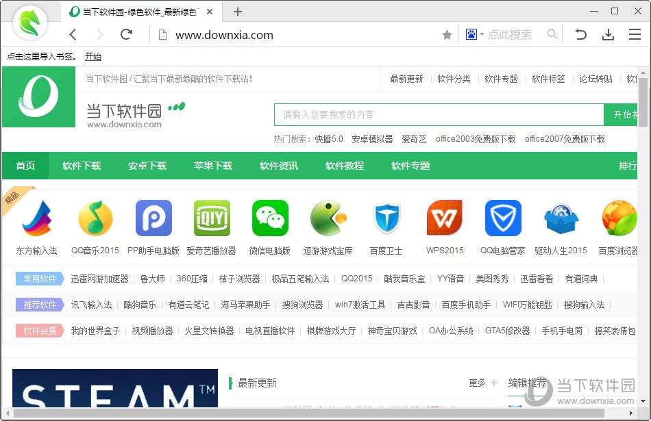Open the browser hamburger menu
Screen dimensions: 651x421
(x=635, y=34)
